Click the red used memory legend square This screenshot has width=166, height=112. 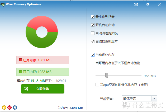(x=21, y=60)
